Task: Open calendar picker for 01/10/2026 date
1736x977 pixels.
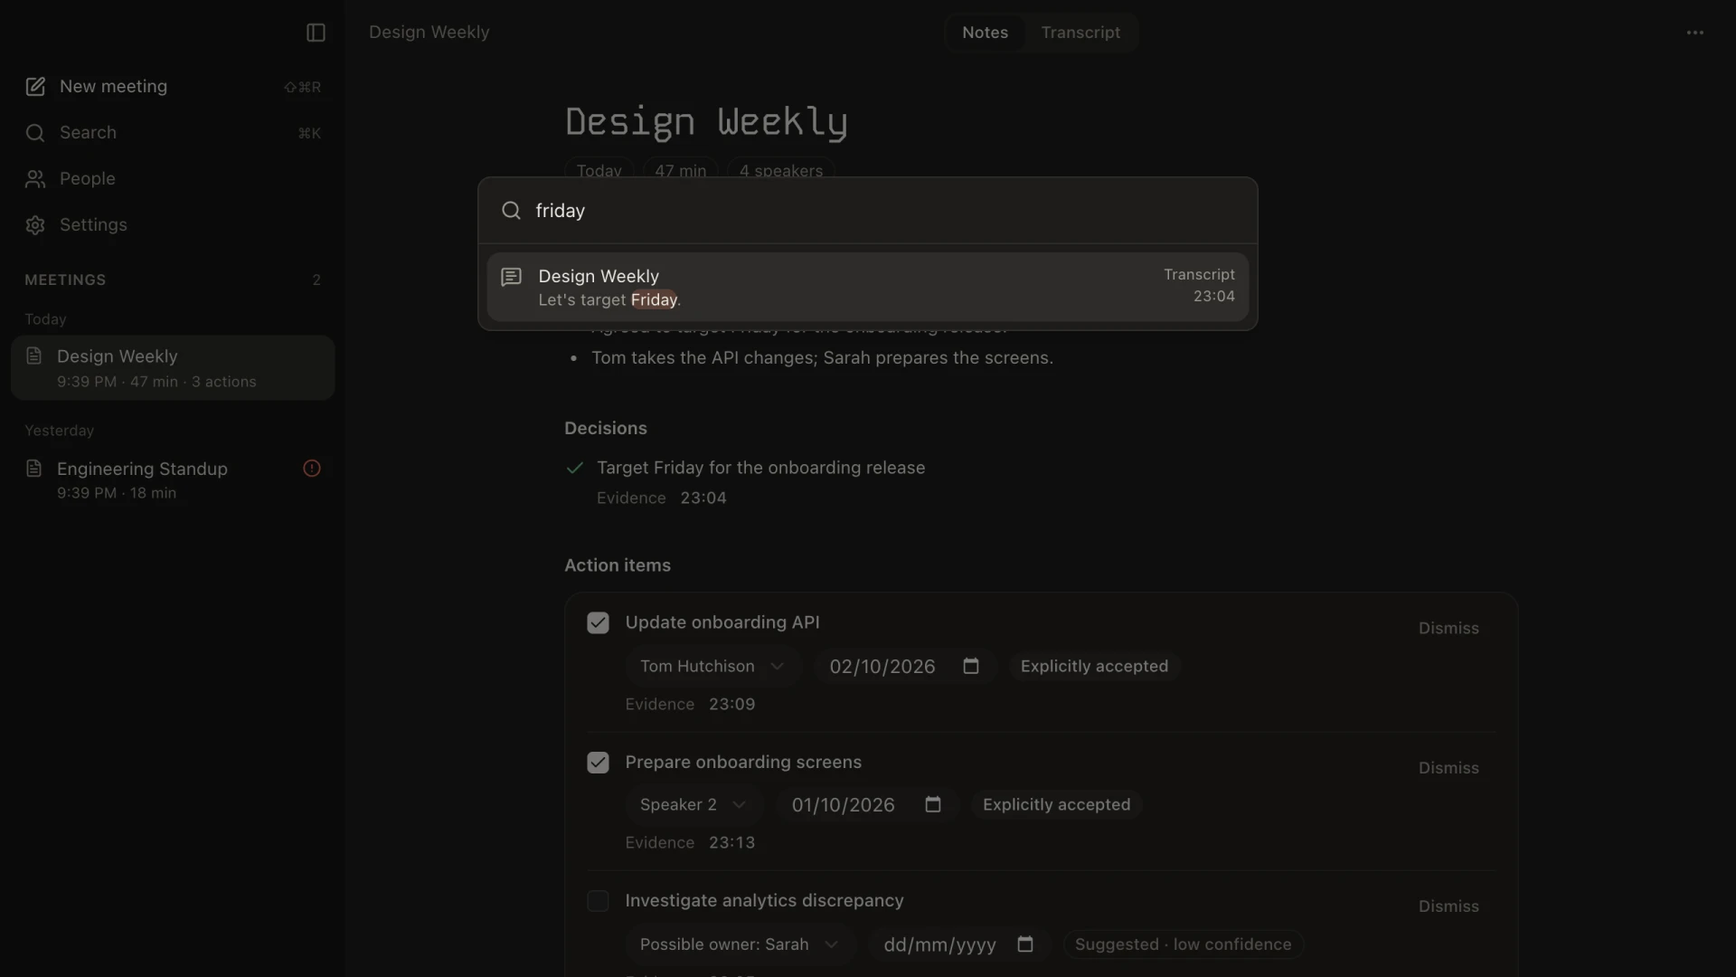Action: click(933, 804)
